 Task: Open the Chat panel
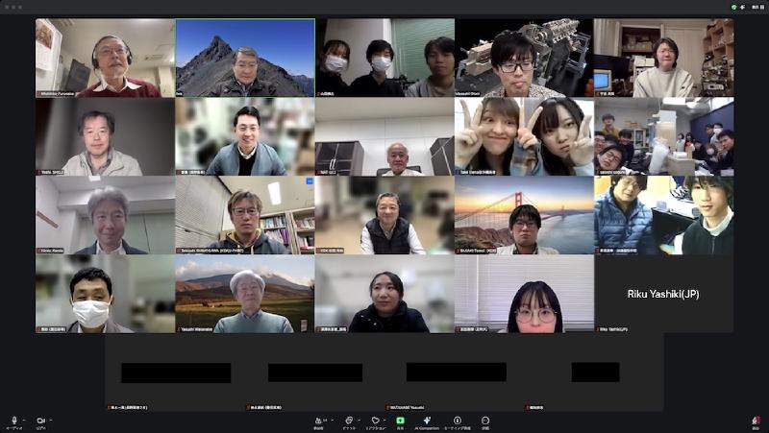click(x=348, y=421)
